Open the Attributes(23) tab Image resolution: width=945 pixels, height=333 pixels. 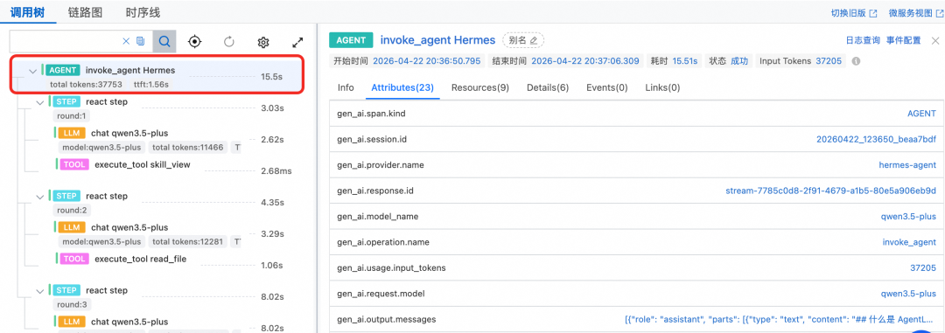point(402,87)
